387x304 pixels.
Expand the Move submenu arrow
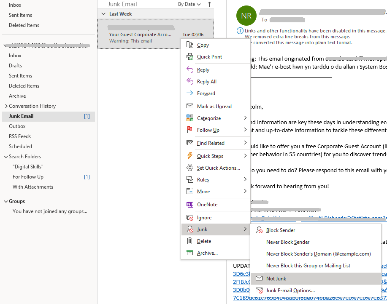[245, 191]
